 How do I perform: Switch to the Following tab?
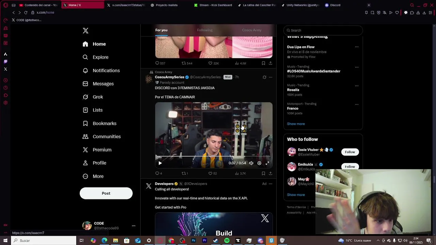pyautogui.click(x=205, y=30)
